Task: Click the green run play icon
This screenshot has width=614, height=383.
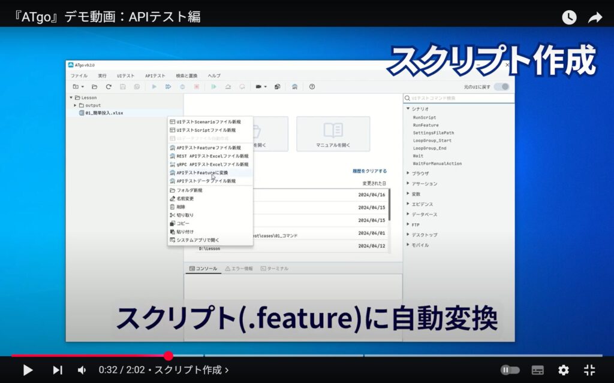Action: (213, 87)
